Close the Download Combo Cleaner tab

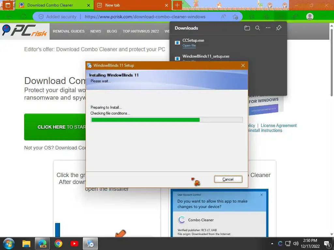point(89,5)
